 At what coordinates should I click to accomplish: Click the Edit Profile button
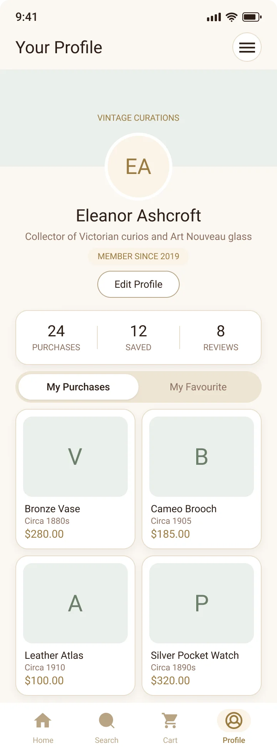click(x=138, y=284)
